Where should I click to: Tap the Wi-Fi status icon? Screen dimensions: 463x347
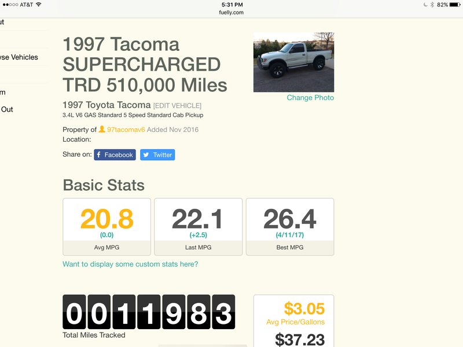[38, 5]
